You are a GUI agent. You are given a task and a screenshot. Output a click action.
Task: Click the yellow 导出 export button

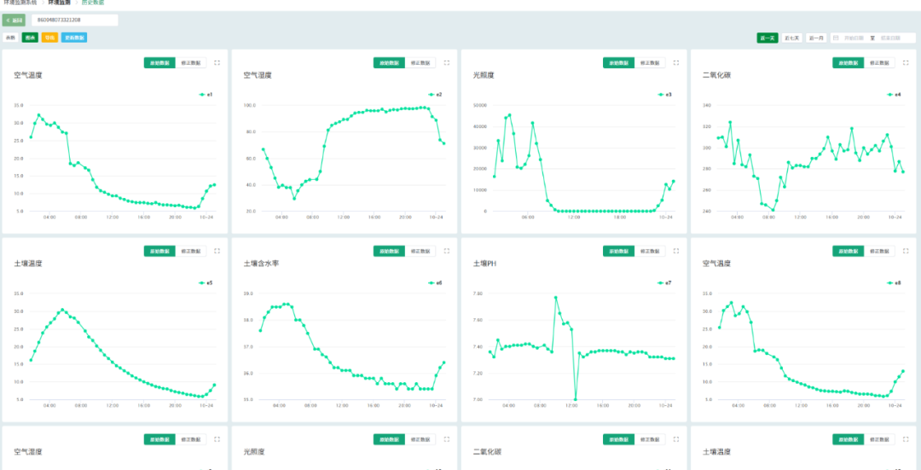[x=50, y=38]
